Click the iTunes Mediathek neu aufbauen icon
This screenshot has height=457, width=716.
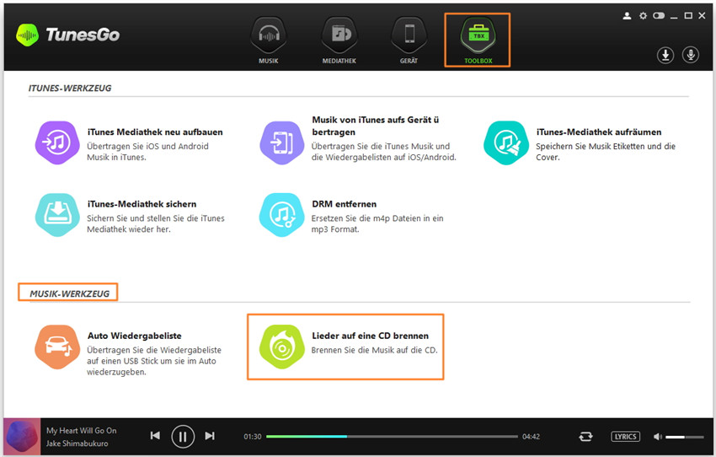tap(57, 143)
